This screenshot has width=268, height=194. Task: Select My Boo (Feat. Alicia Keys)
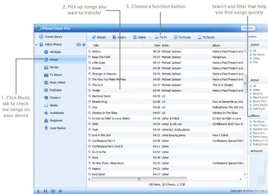(108, 163)
